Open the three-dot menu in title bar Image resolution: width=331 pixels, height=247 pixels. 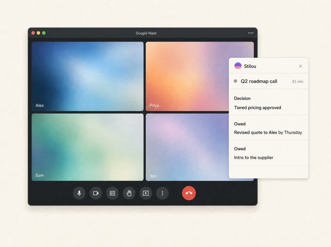click(x=251, y=33)
